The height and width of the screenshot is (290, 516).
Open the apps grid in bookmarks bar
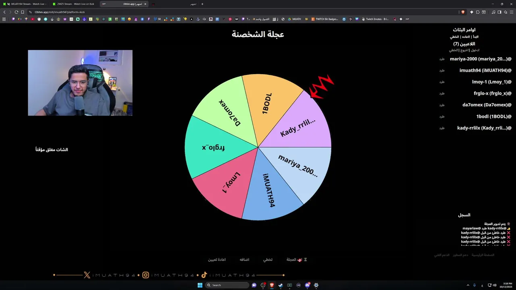4,19
